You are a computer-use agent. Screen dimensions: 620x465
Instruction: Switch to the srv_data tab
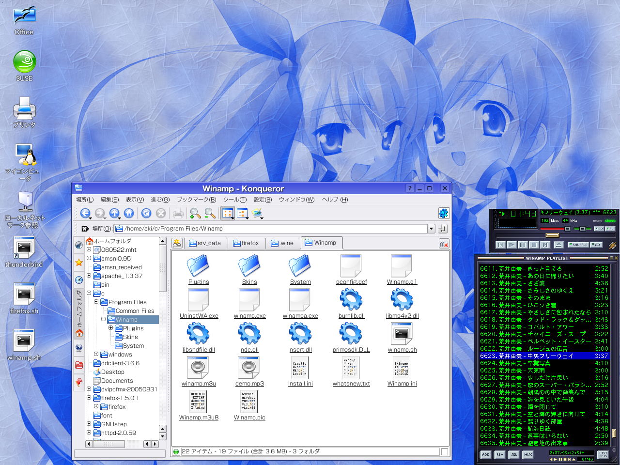[205, 243]
